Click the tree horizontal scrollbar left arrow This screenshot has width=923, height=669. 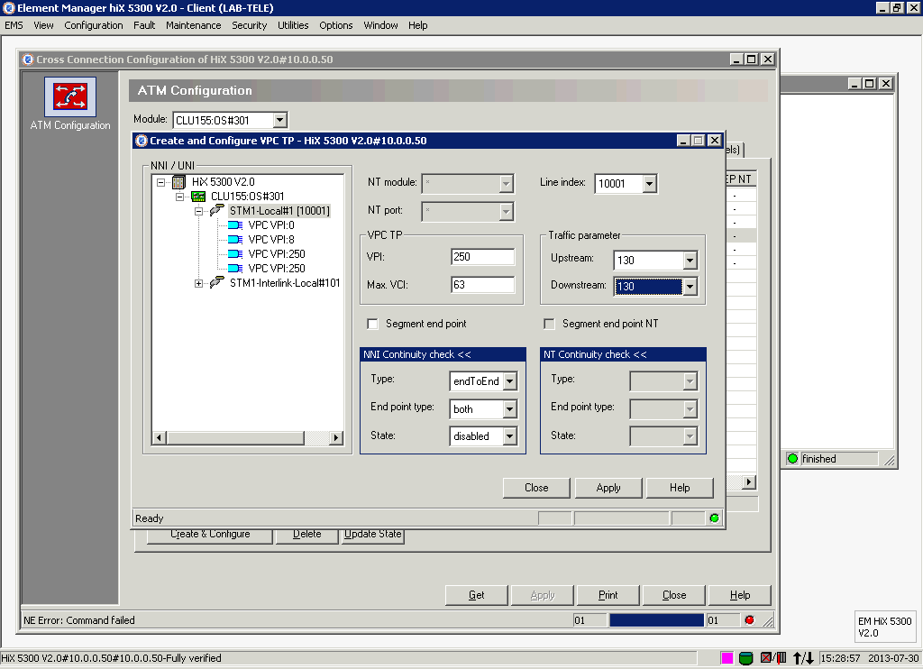click(x=159, y=437)
